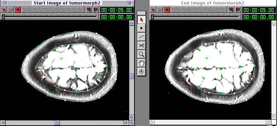Select the rotate tool in palette
Image resolution: width=277 pixels, height=126 pixels.
coord(141,71)
